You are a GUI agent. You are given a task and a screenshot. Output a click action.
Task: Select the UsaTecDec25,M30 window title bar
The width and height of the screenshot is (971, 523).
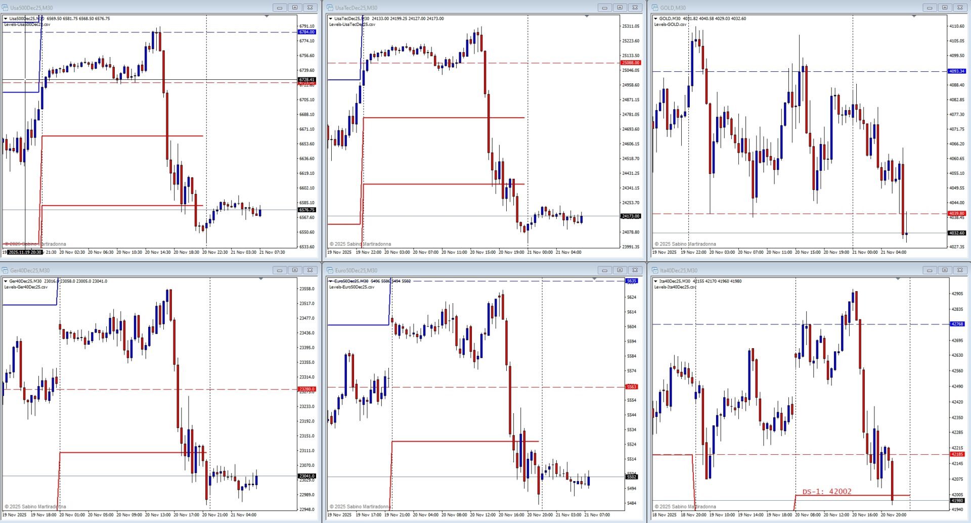click(x=455, y=8)
